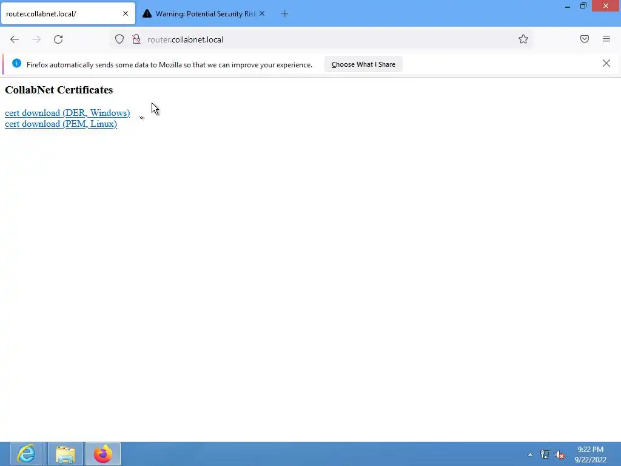Open the tracking protection shield
Image resolution: width=621 pixels, height=466 pixels.
click(119, 39)
